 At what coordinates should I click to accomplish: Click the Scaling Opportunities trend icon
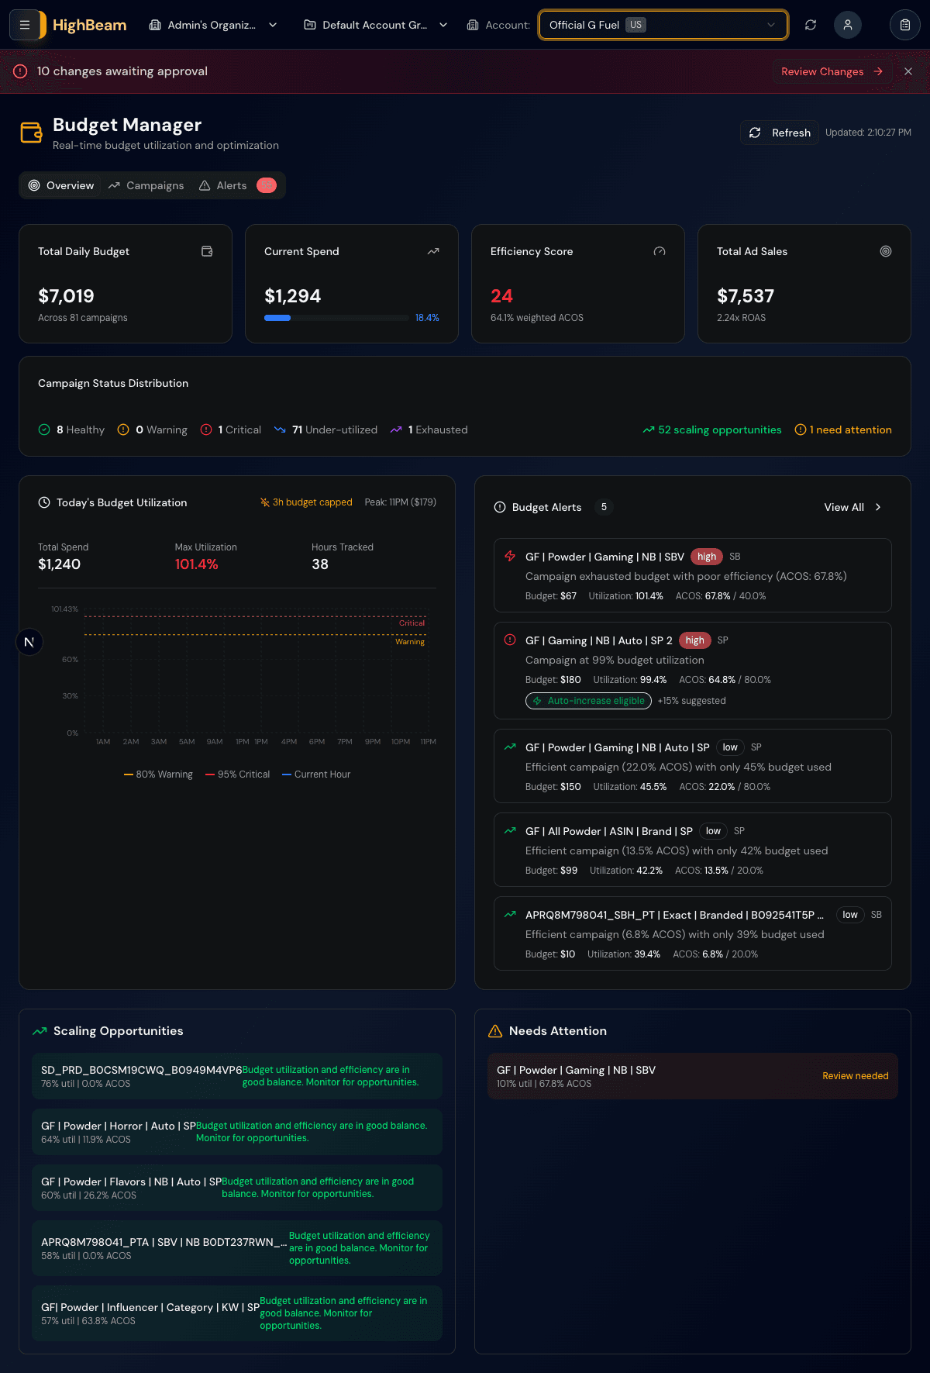tap(40, 1031)
